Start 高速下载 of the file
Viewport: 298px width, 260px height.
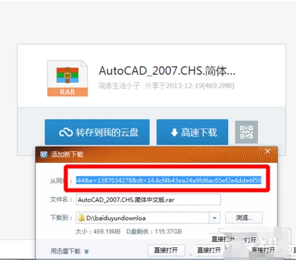point(192,132)
